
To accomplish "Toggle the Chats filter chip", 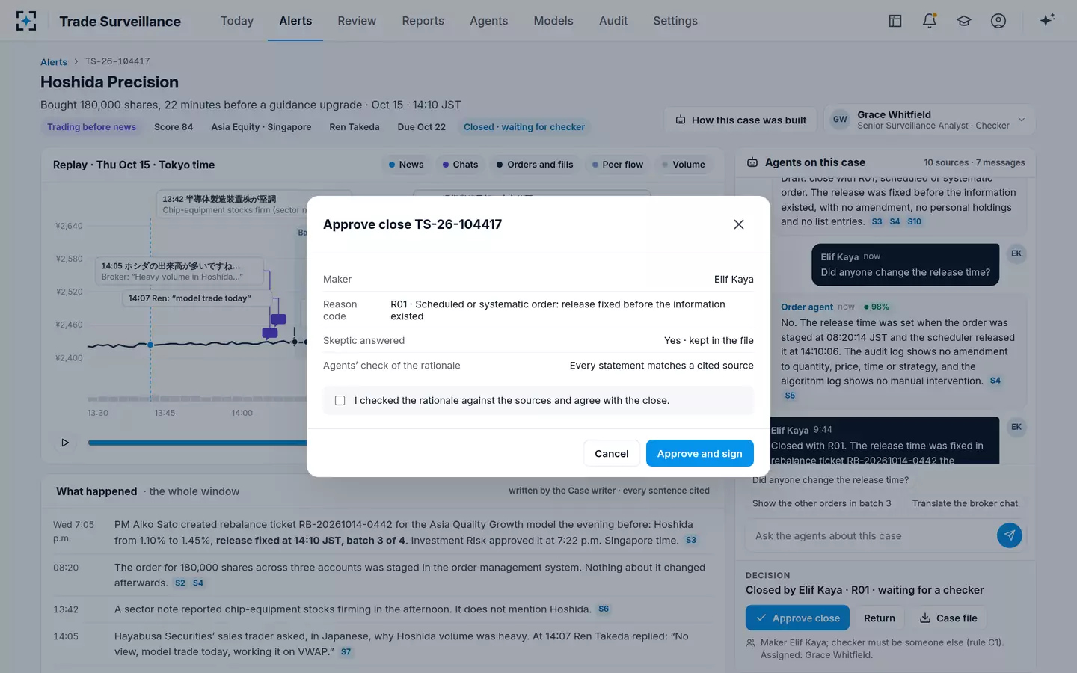I will click(460, 165).
